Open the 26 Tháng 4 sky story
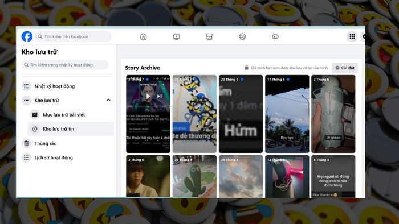The height and width of the screenshot is (224, 399). (x=241, y=177)
